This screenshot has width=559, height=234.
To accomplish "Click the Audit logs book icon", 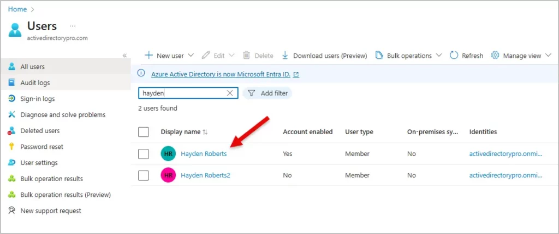I will coord(12,82).
